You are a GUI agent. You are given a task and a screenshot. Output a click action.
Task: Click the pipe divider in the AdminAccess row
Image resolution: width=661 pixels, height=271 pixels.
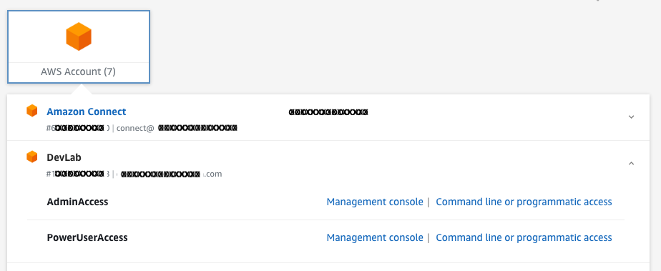point(429,202)
